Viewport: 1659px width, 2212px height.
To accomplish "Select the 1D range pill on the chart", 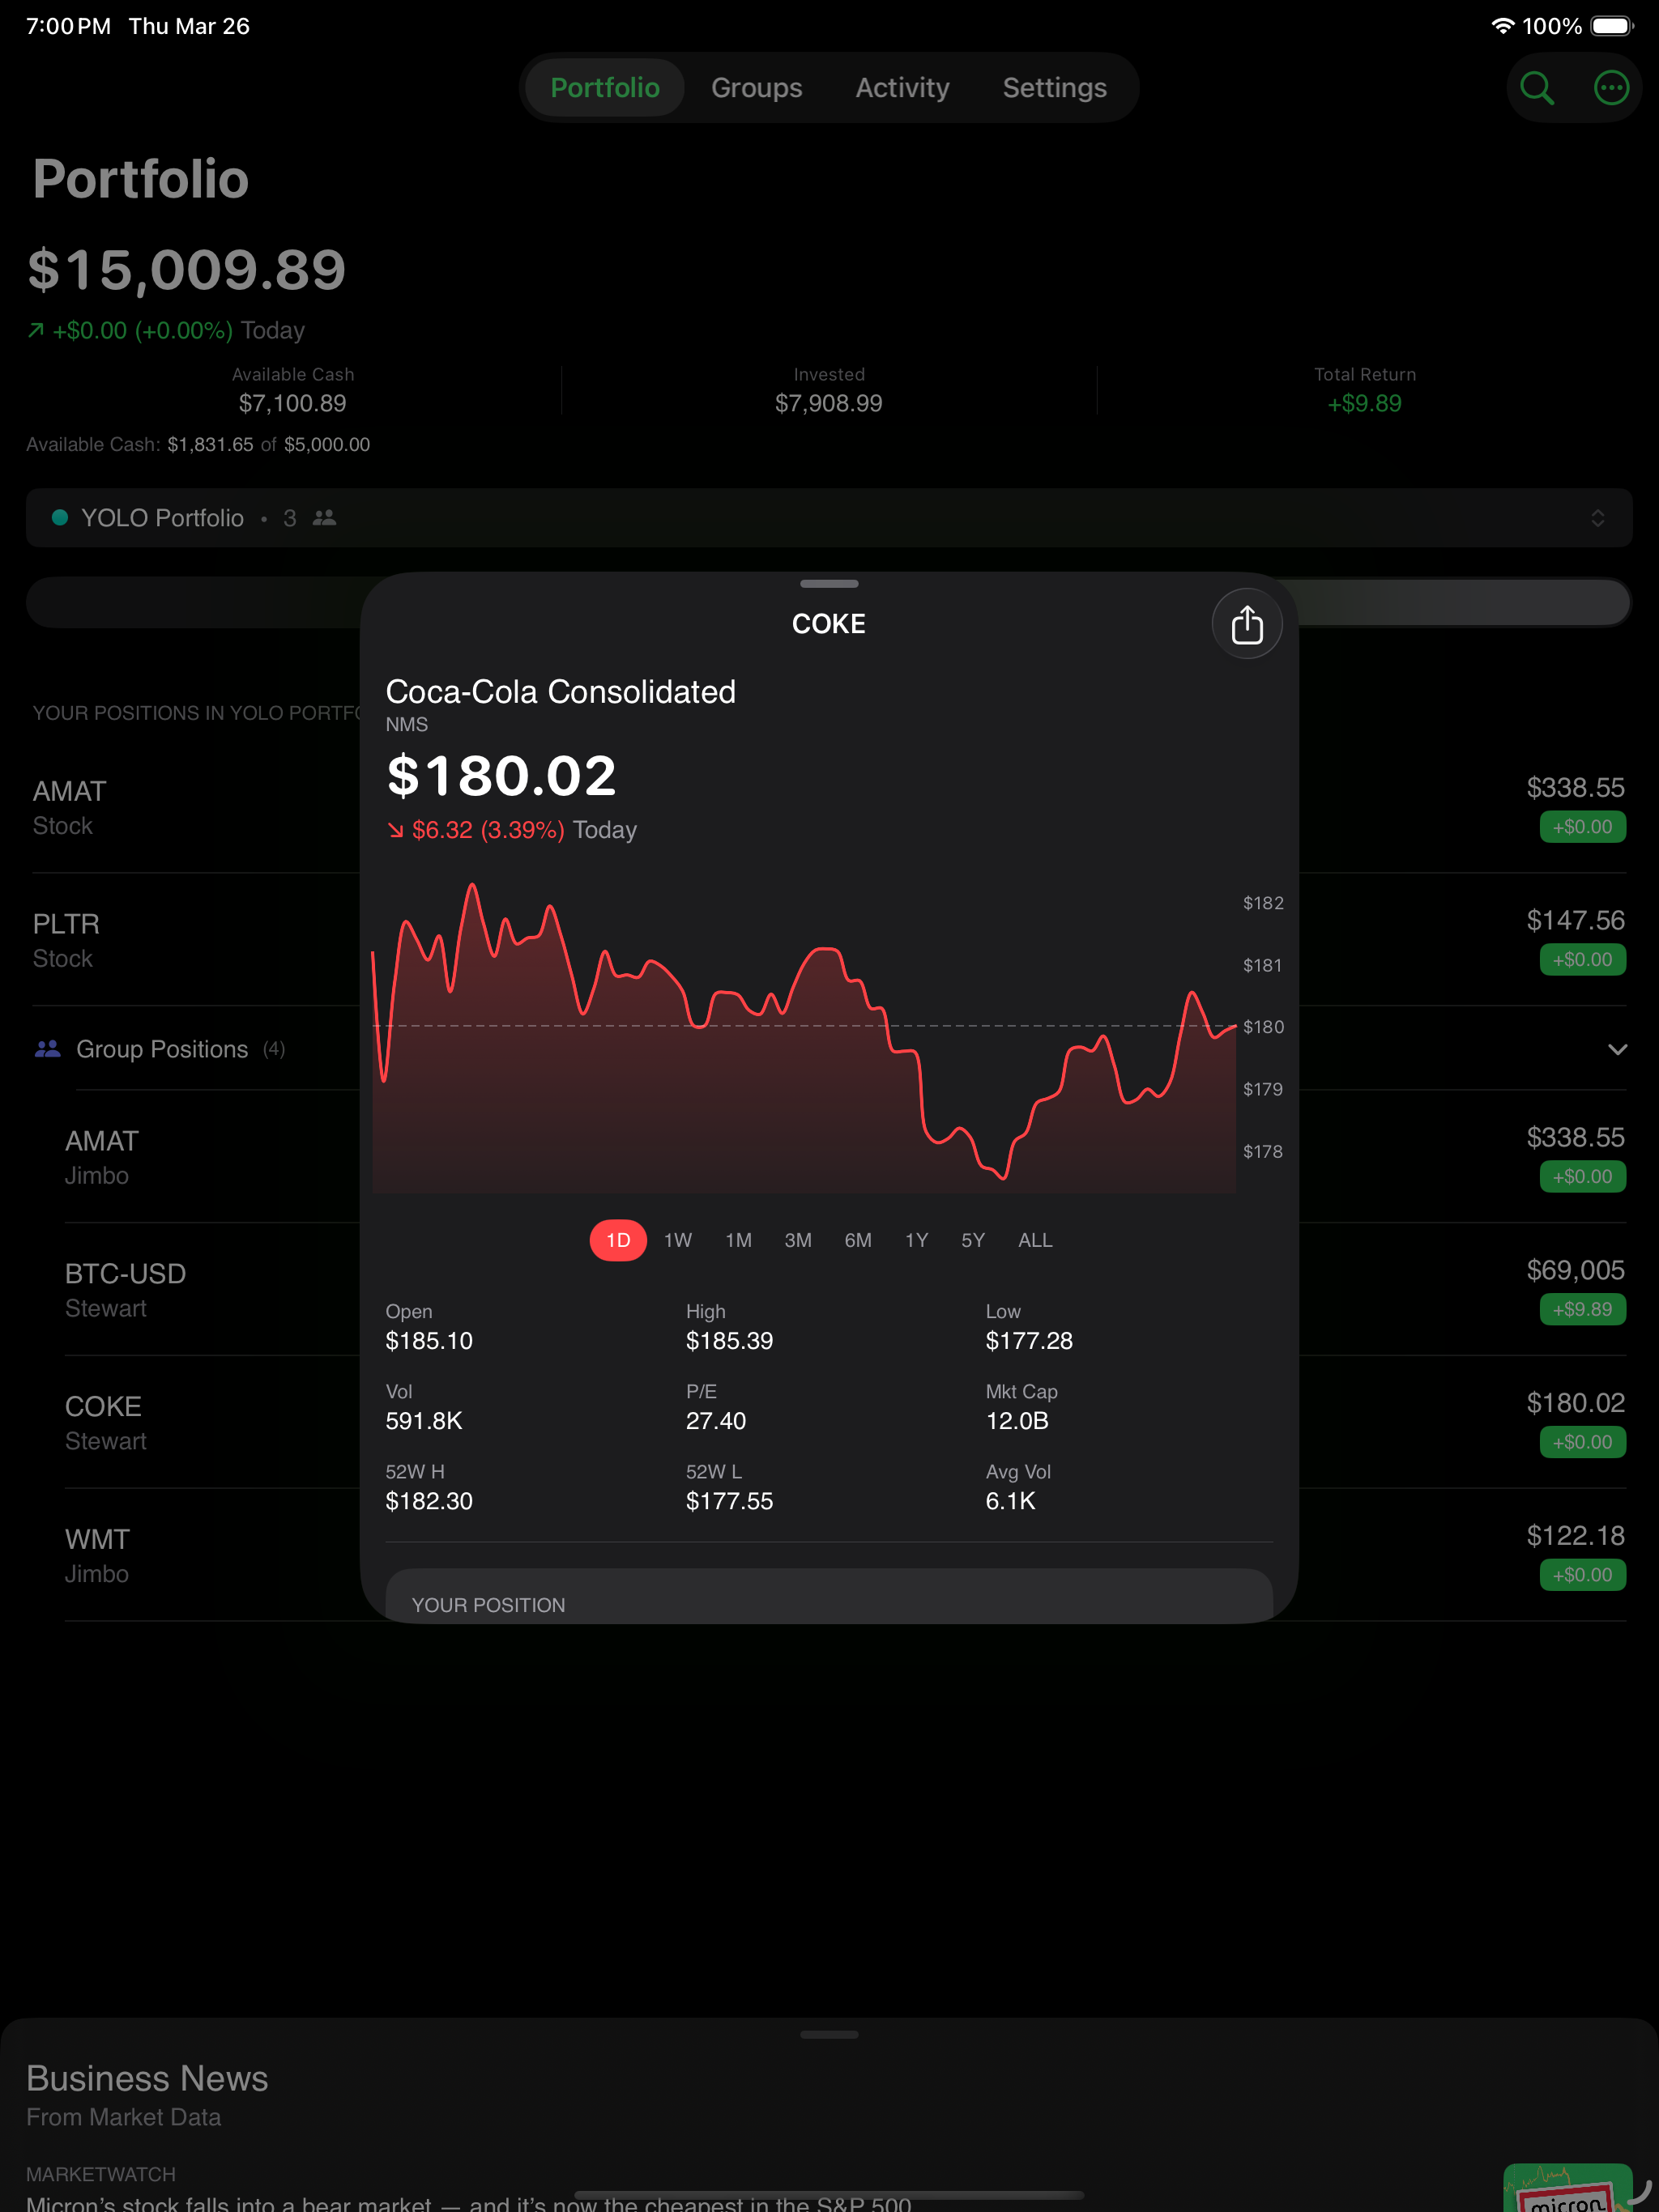I will click(x=617, y=1240).
